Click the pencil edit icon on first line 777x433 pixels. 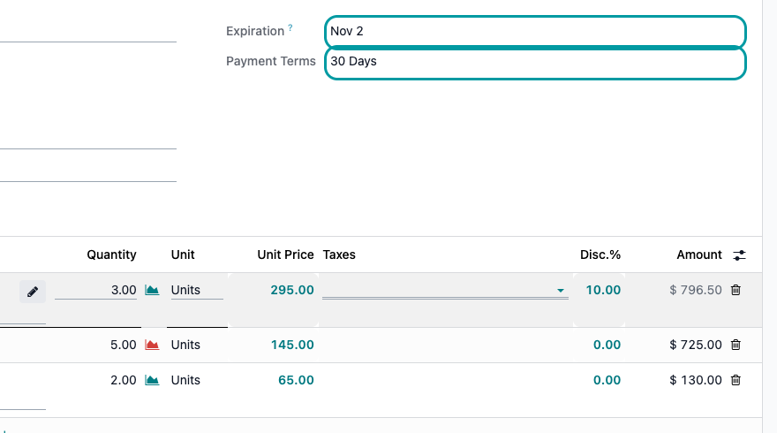33,292
